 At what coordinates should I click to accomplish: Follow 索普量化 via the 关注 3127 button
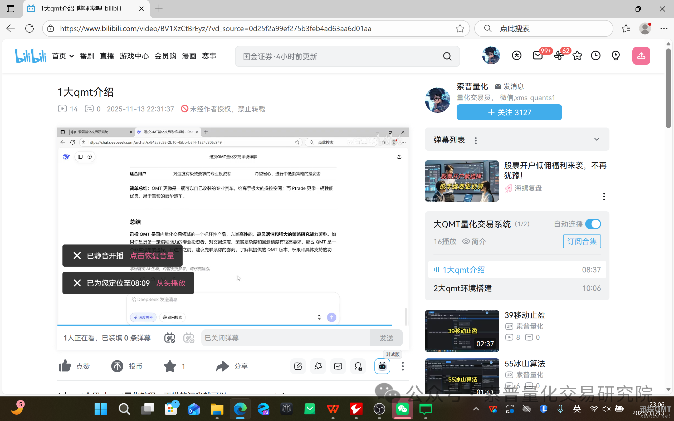pos(509,112)
